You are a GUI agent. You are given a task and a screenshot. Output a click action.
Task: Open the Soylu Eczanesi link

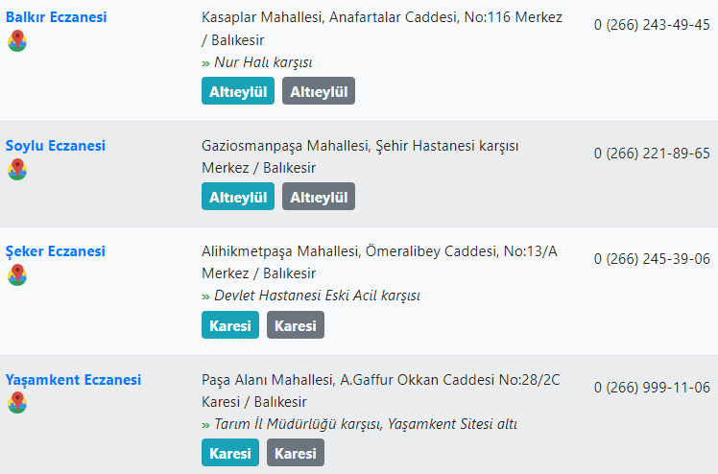[x=56, y=146]
